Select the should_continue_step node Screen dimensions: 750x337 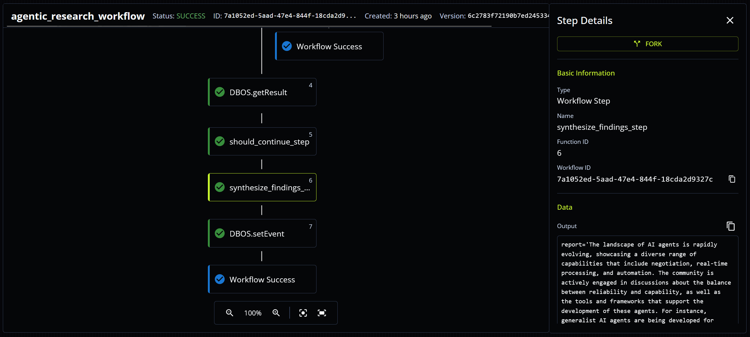click(262, 141)
